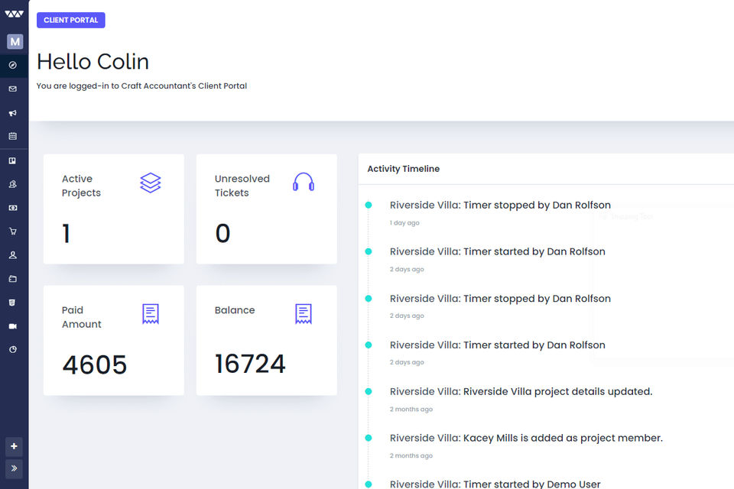Open the shield icon in sidebar

pyautogui.click(x=13, y=303)
